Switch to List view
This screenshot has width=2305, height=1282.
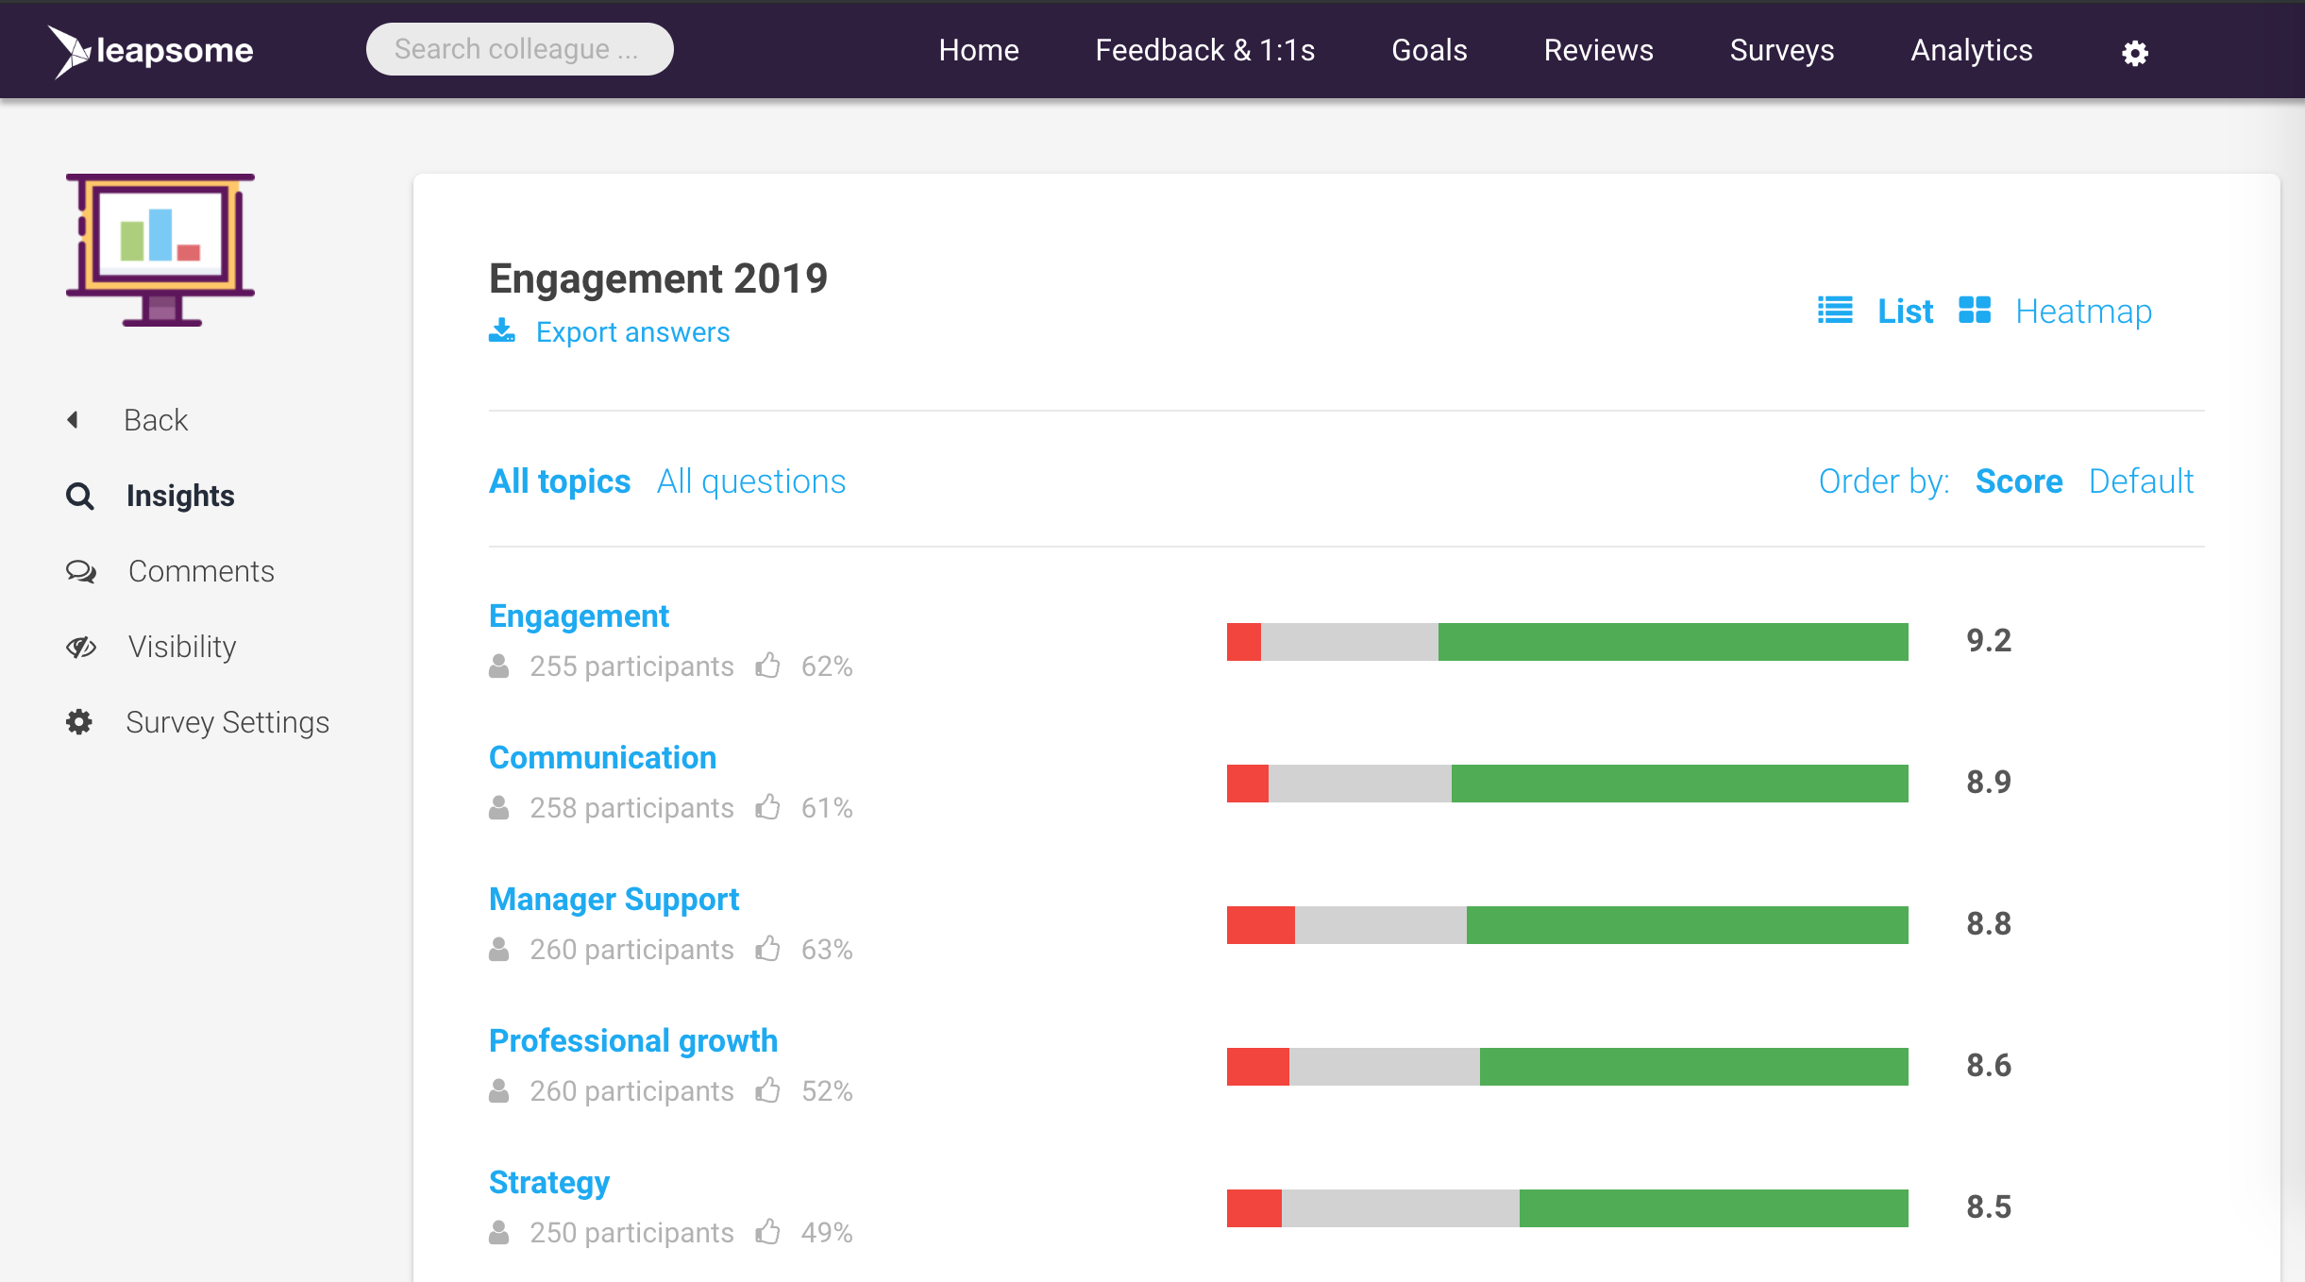tap(1905, 311)
